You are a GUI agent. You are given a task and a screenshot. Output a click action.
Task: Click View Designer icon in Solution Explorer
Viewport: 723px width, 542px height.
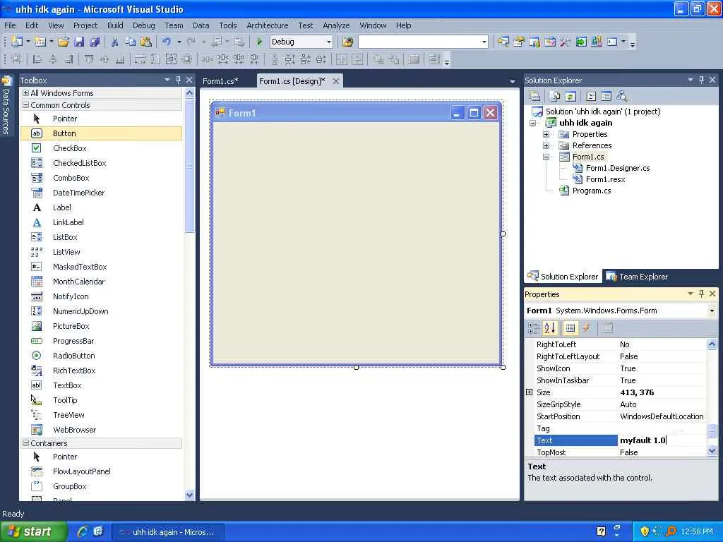[606, 96]
